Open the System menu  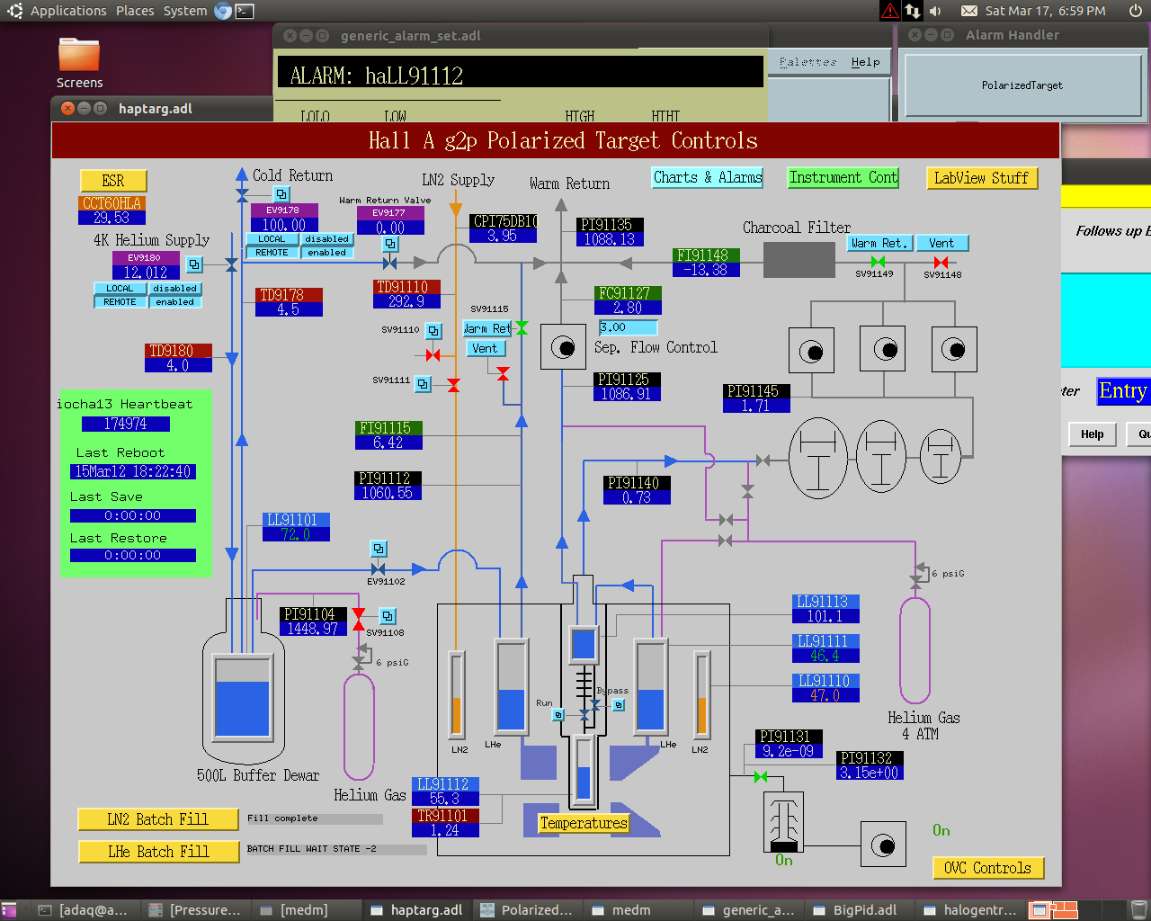pos(185,11)
